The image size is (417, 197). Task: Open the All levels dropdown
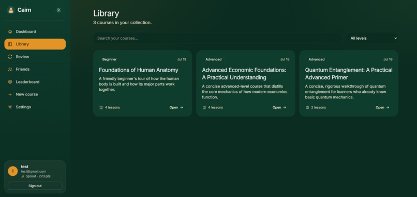point(372,38)
